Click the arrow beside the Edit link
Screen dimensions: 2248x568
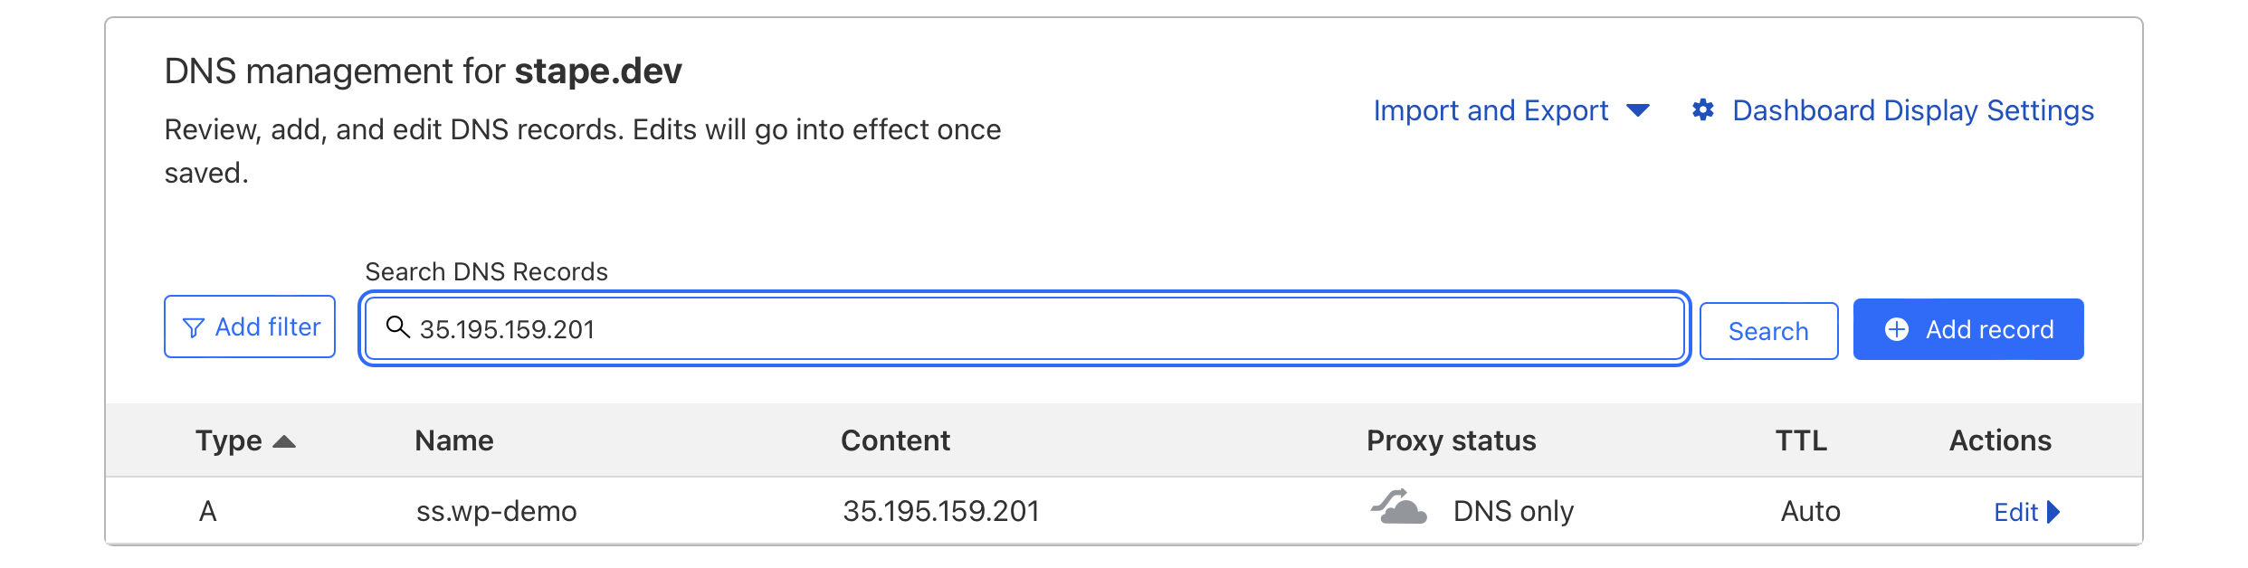(x=2053, y=512)
